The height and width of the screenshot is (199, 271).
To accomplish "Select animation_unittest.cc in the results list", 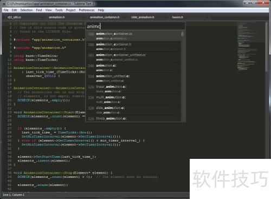I will coord(134,78).
